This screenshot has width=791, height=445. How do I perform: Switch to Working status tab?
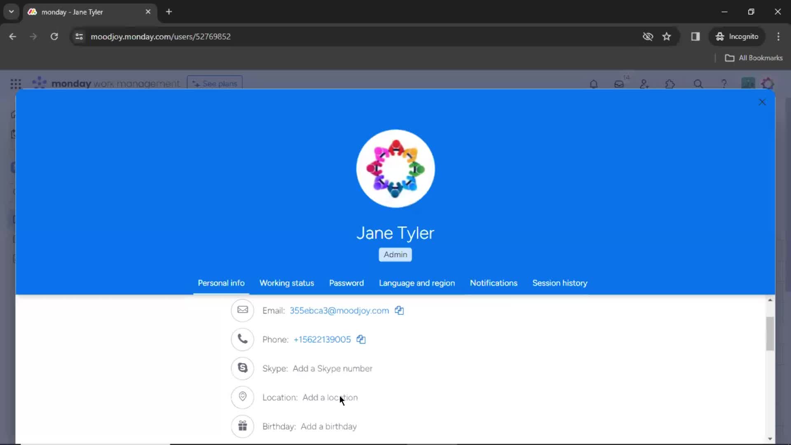point(287,283)
